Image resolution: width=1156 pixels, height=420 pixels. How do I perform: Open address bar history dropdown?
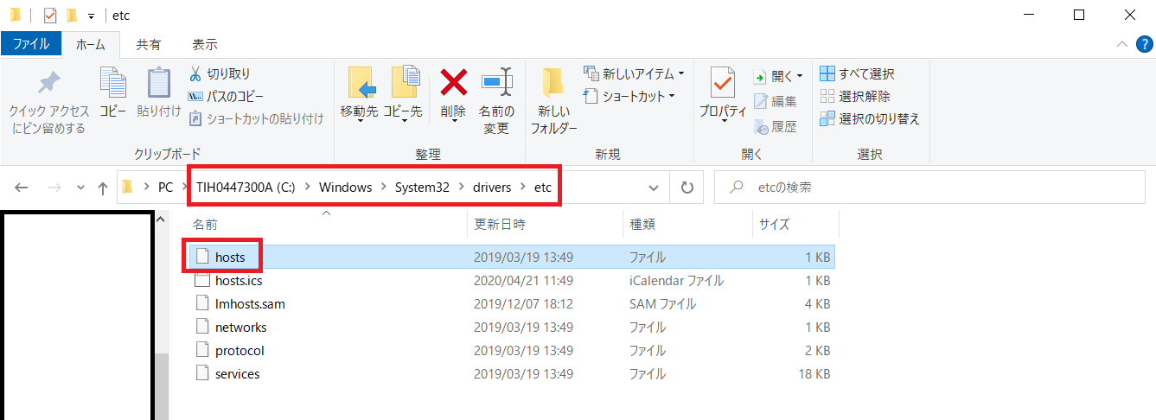tap(655, 188)
